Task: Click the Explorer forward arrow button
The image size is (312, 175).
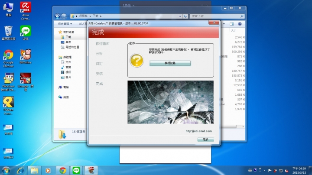Action: point(64,16)
